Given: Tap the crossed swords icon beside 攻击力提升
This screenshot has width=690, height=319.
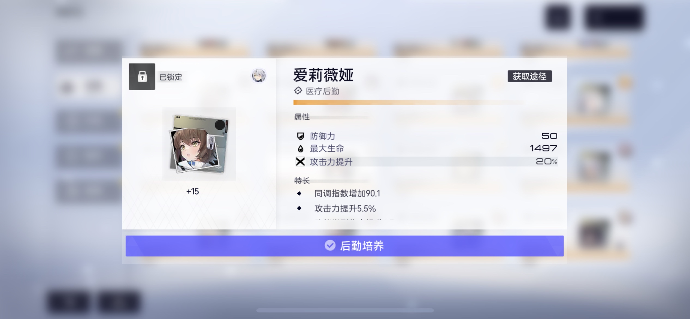Looking at the screenshot, I should [300, 162].
